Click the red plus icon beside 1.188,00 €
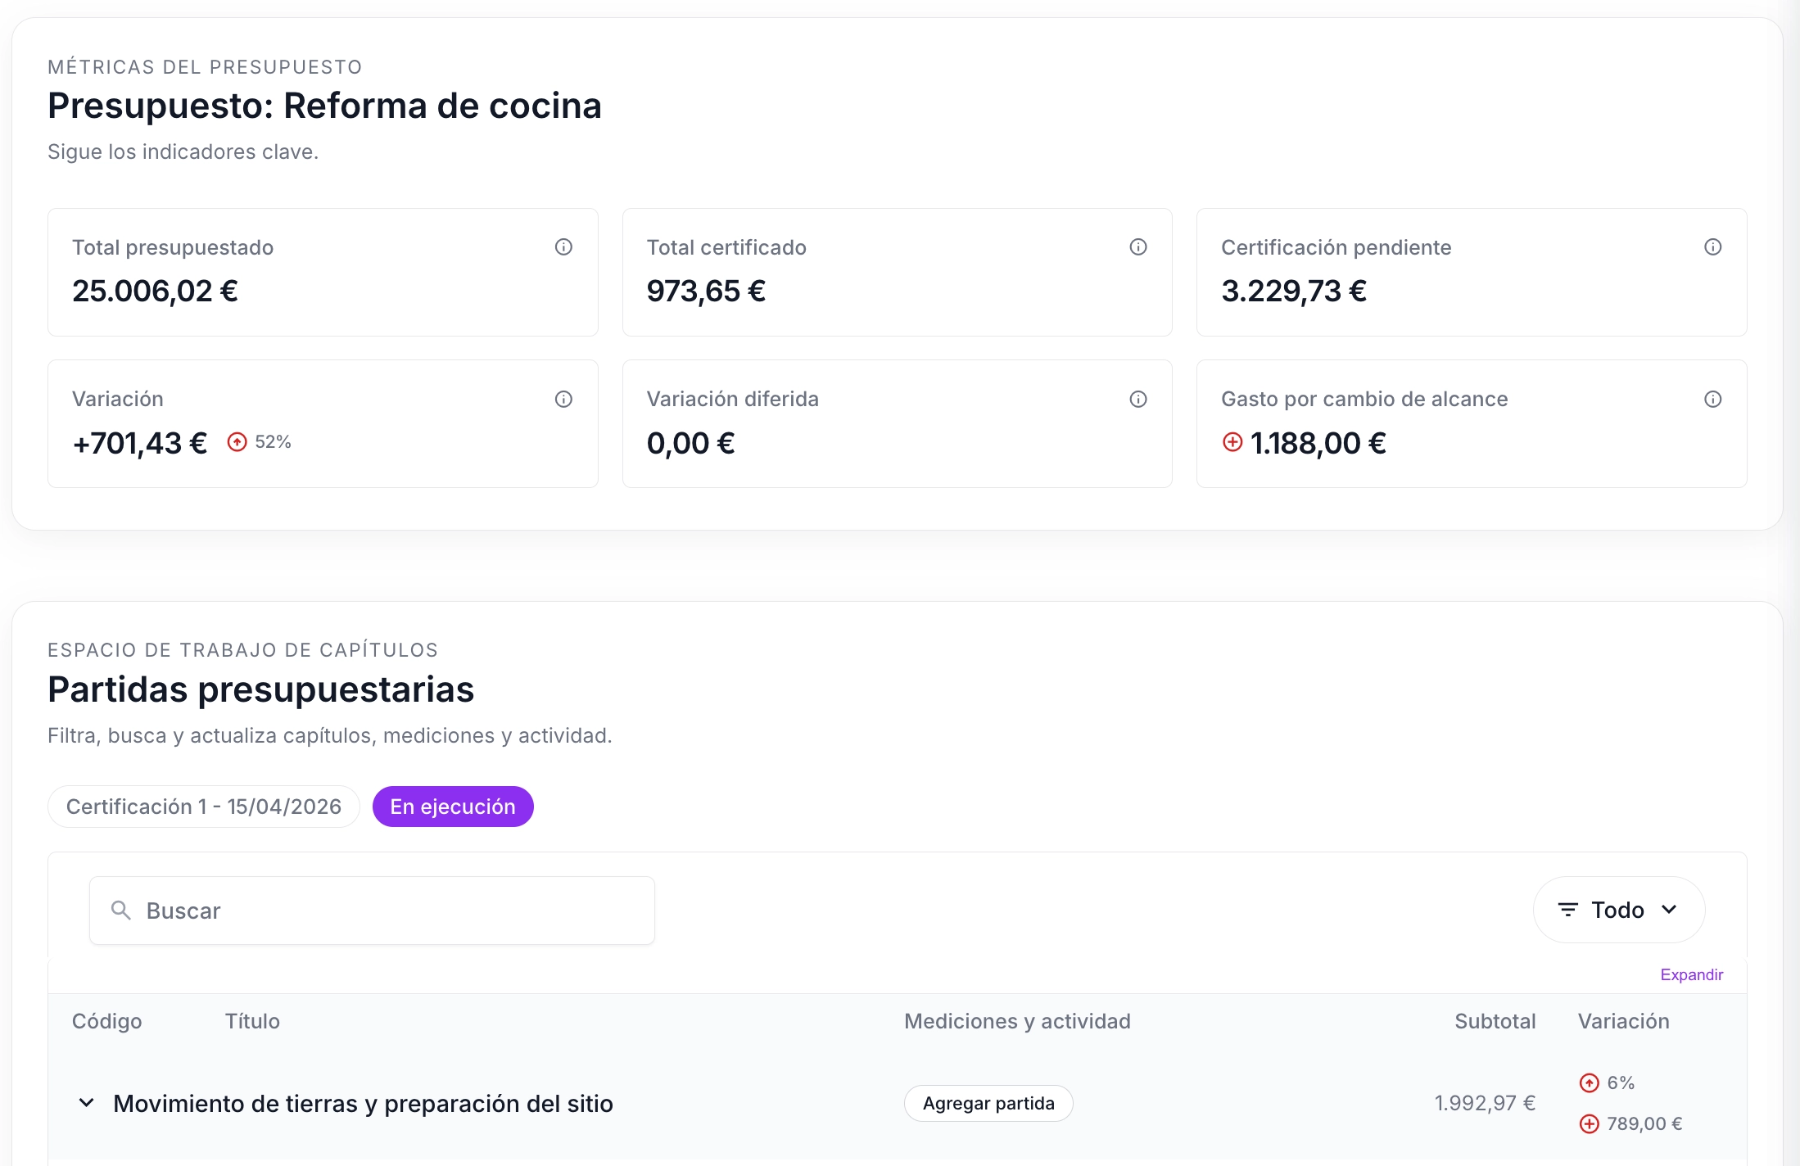 [1232, 442]
